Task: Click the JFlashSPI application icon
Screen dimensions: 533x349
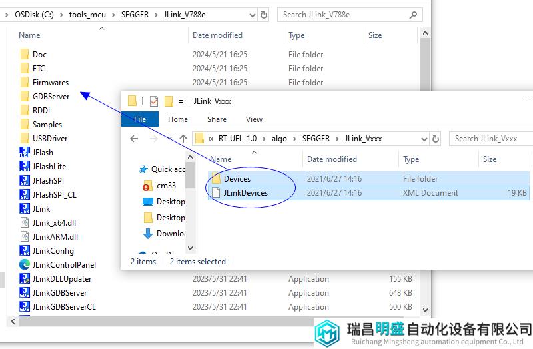Action: click(25, 180)
